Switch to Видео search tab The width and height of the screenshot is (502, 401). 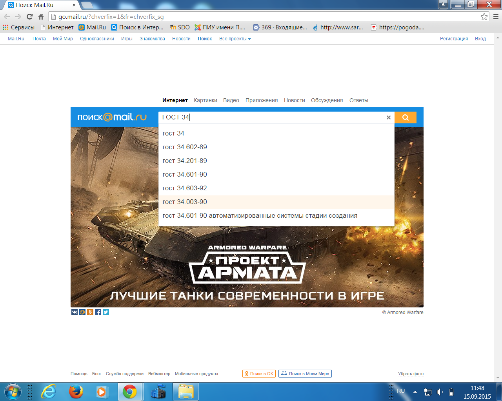pyautogui.click(x=231, y=100)
